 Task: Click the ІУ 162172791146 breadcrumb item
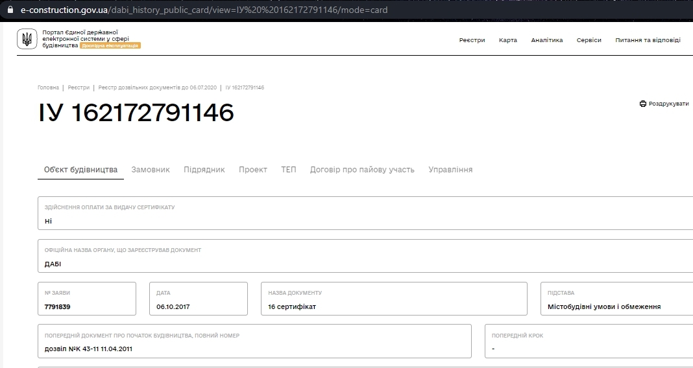245,87
